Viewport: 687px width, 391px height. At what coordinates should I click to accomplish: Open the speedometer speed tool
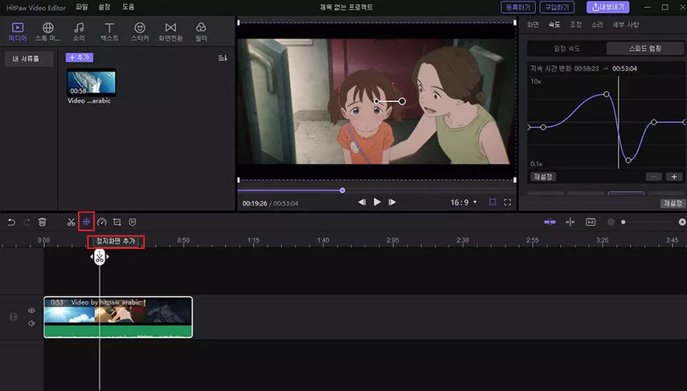click(102, 222)
